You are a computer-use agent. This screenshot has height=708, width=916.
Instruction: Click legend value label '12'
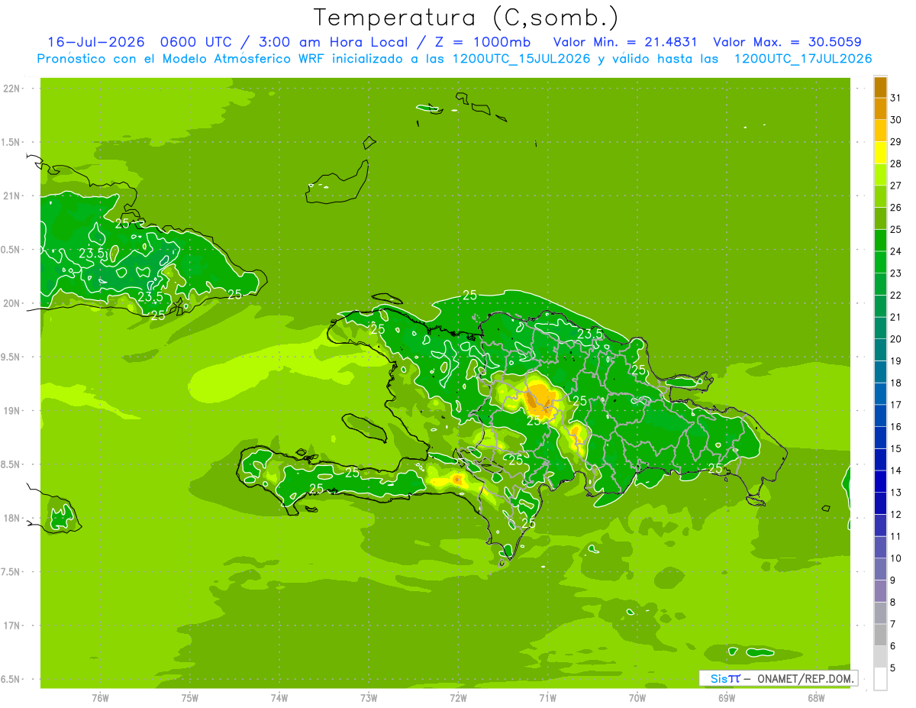(x=896, y=515)
